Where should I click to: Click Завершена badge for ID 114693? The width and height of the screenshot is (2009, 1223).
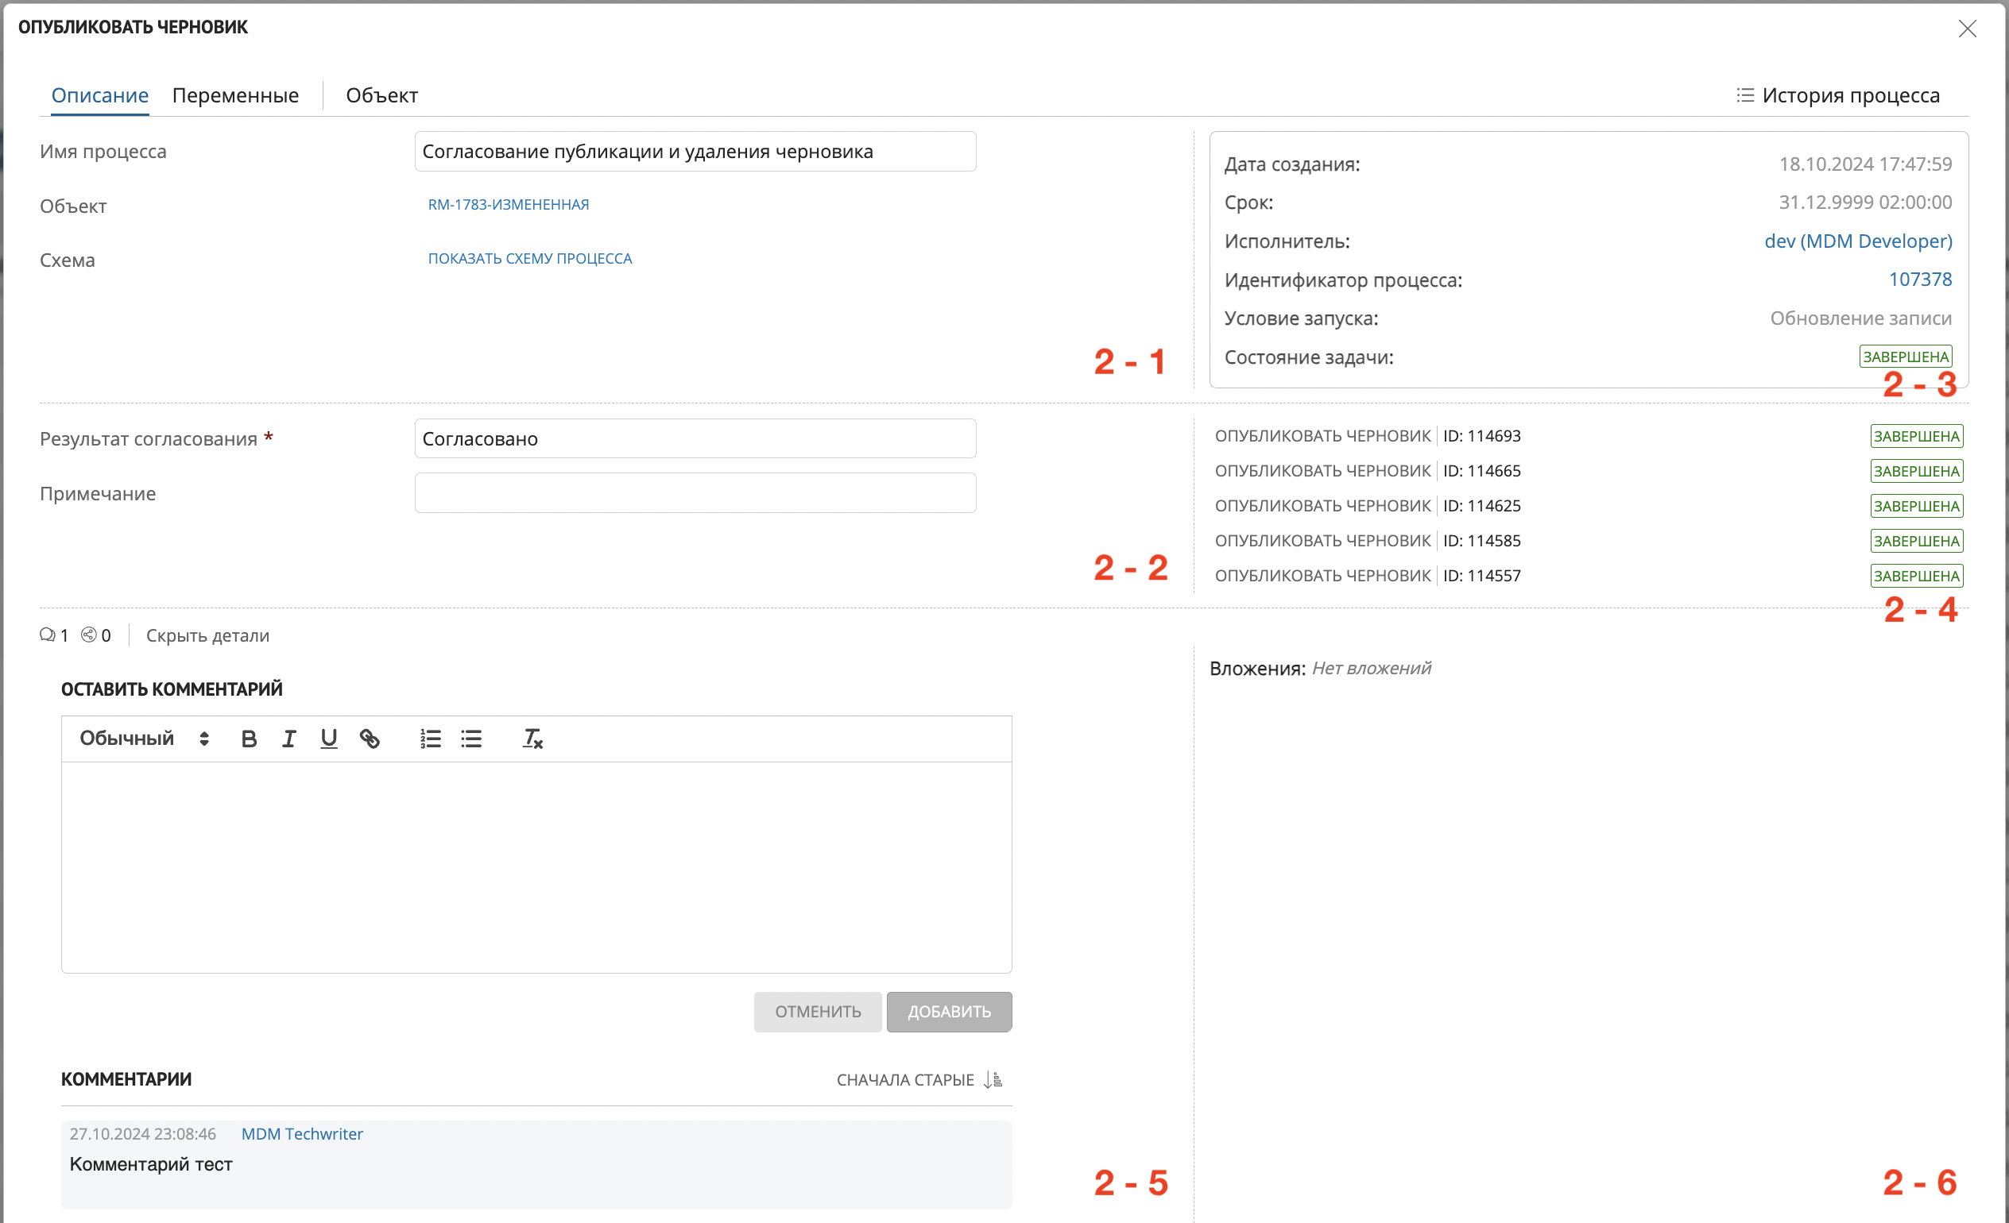pyautogui.click(x=1917, y=436)
